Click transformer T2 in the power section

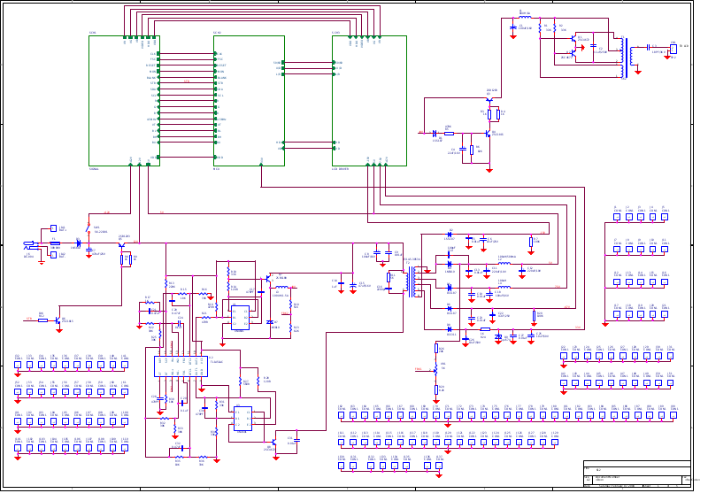point(407,280)
